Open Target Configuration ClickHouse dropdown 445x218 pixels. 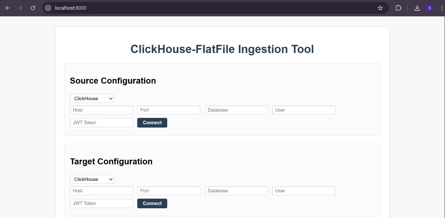click(92, 179)
